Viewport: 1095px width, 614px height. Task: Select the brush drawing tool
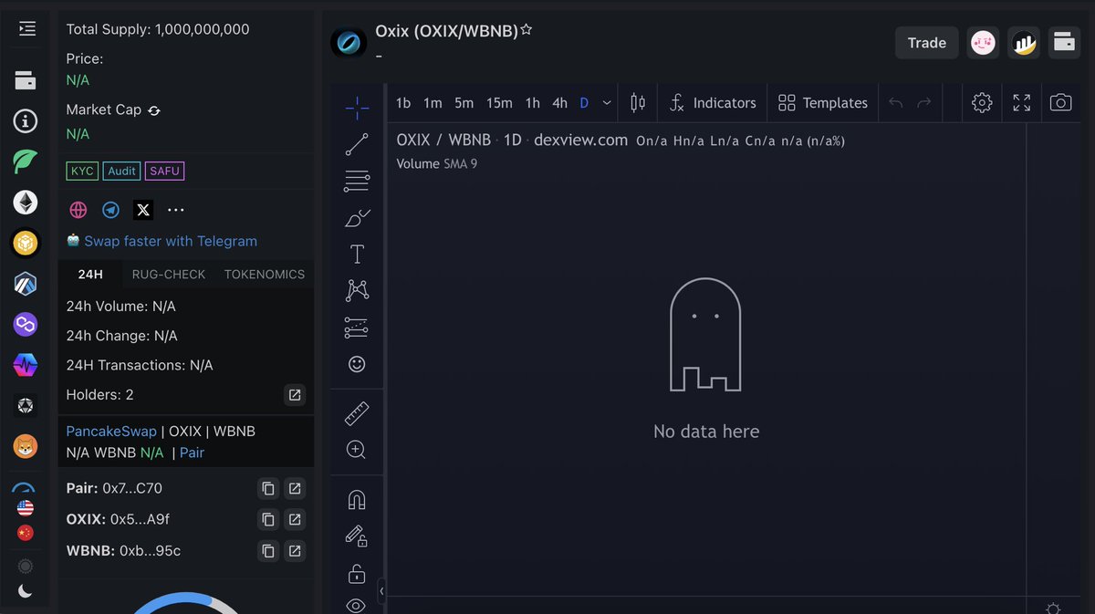coord(357,218)
